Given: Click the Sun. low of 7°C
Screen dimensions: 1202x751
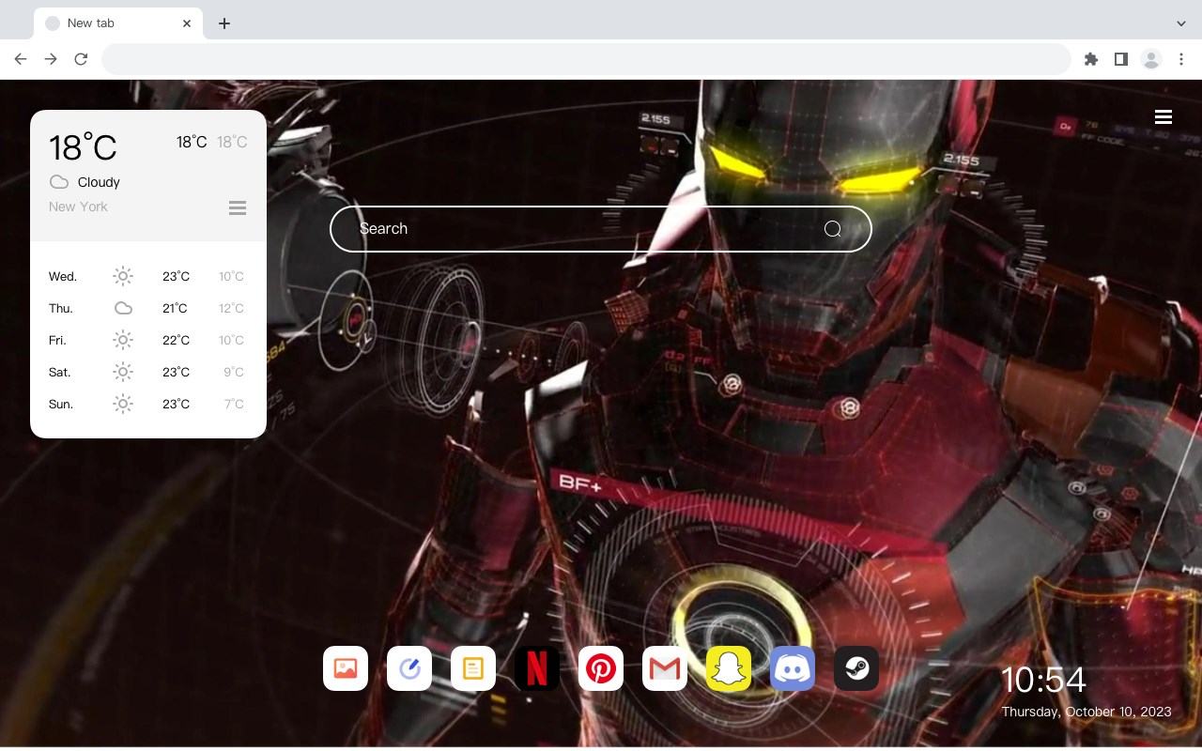Looking at the screenshot, I should (x=233, y=404).
